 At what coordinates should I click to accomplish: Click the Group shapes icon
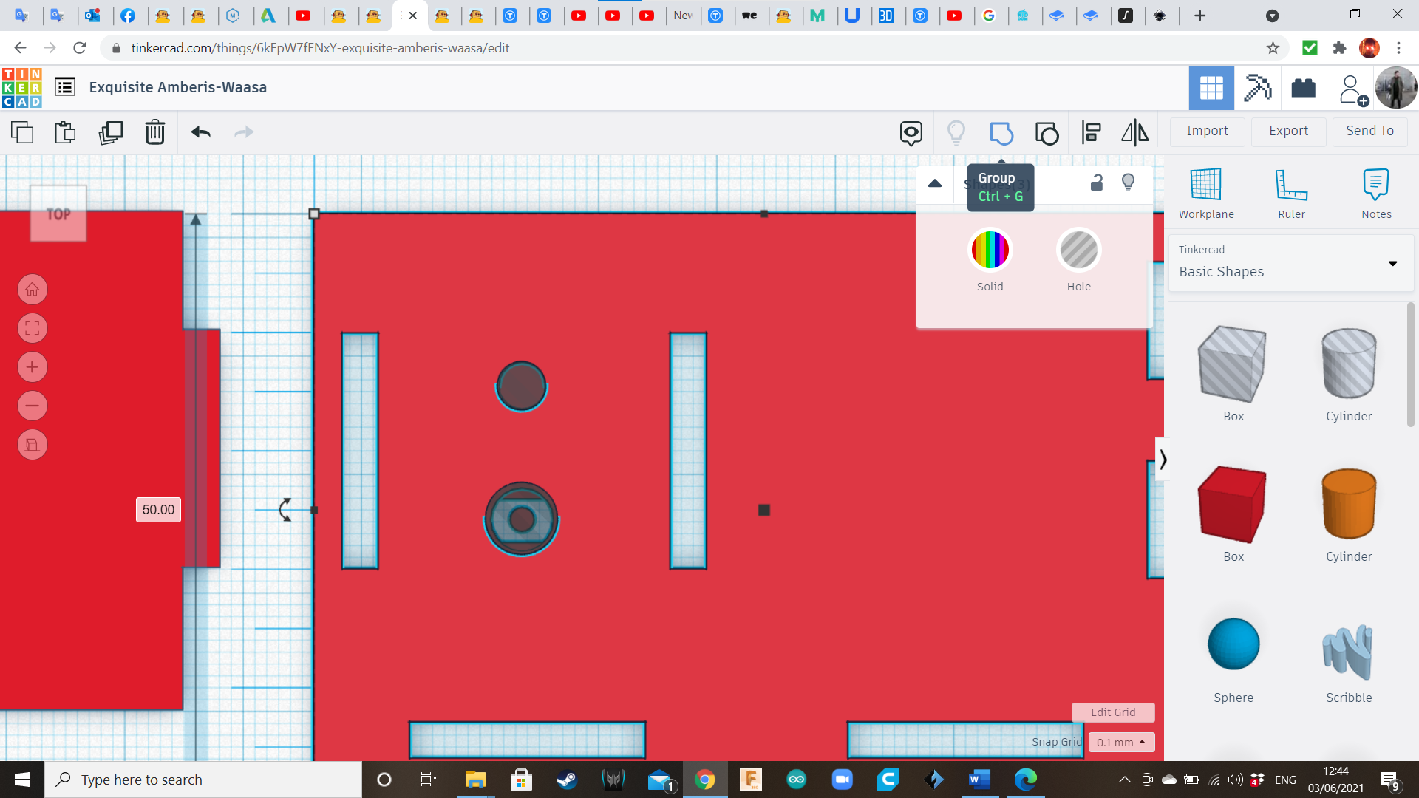click(x=1001, y=133)
